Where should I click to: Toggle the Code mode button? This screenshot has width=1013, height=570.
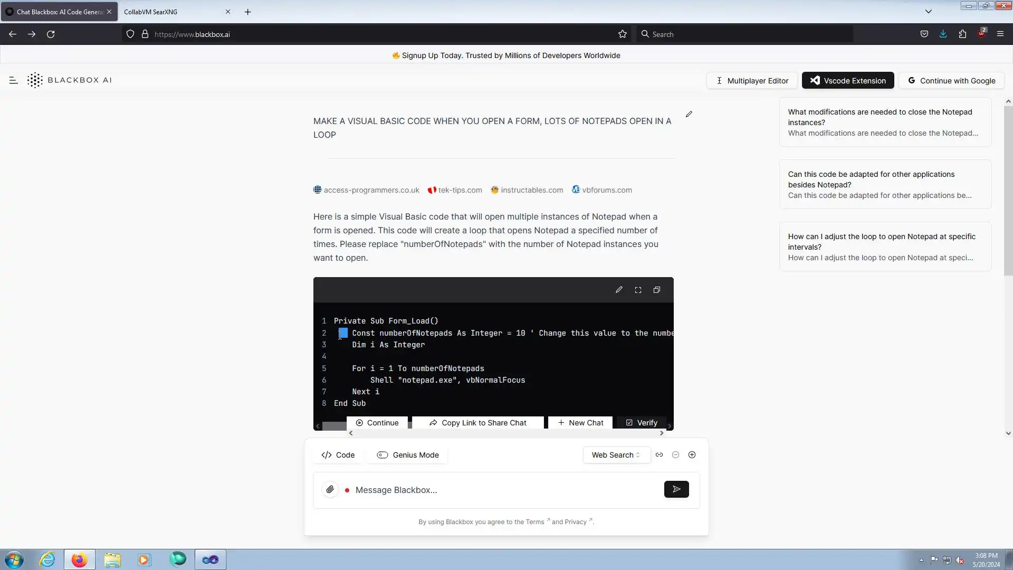pyautogui.click(x=338, y=455)
